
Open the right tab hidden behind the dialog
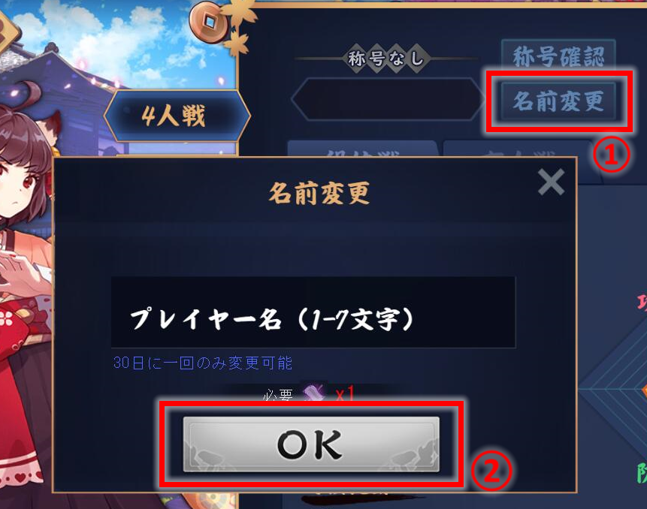[519, 149]
